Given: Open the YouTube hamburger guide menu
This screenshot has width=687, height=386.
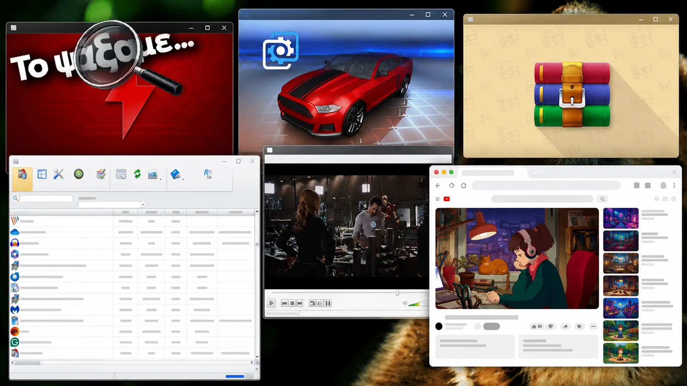Looking at the screenshot, I should [x=437, y=199].
